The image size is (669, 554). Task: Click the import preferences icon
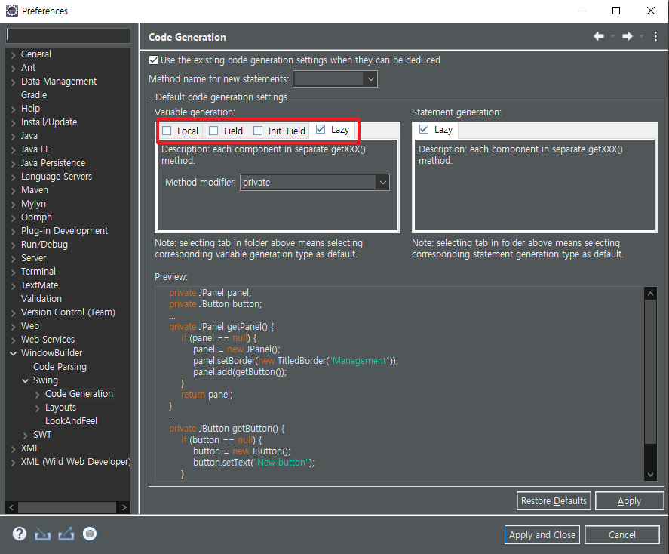[x=43, y=534]
